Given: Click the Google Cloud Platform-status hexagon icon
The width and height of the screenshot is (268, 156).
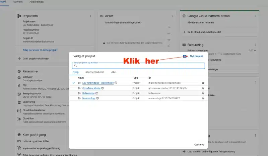Looking at the screenshot, I should (184, 16).
